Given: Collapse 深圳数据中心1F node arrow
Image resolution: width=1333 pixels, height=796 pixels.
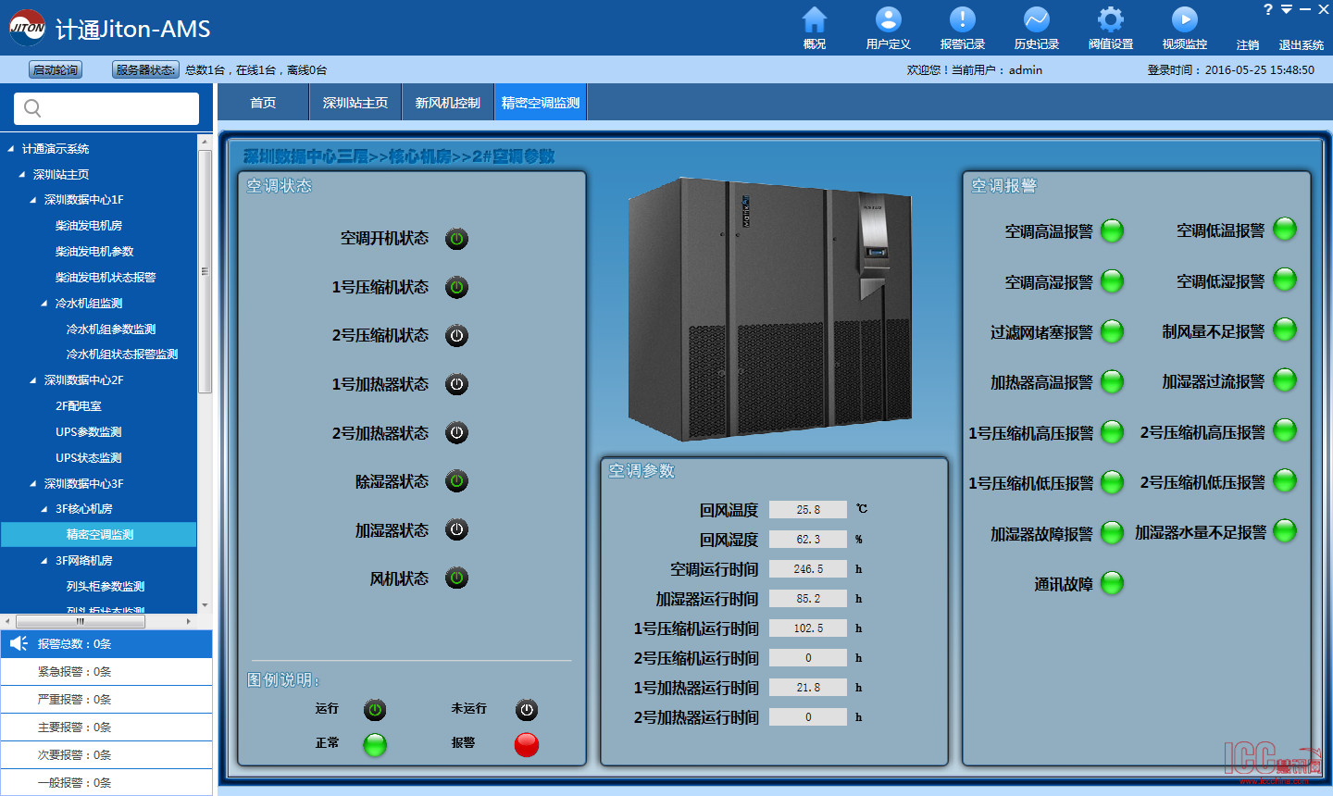Looking at the screenshot, I should (33, 200).
